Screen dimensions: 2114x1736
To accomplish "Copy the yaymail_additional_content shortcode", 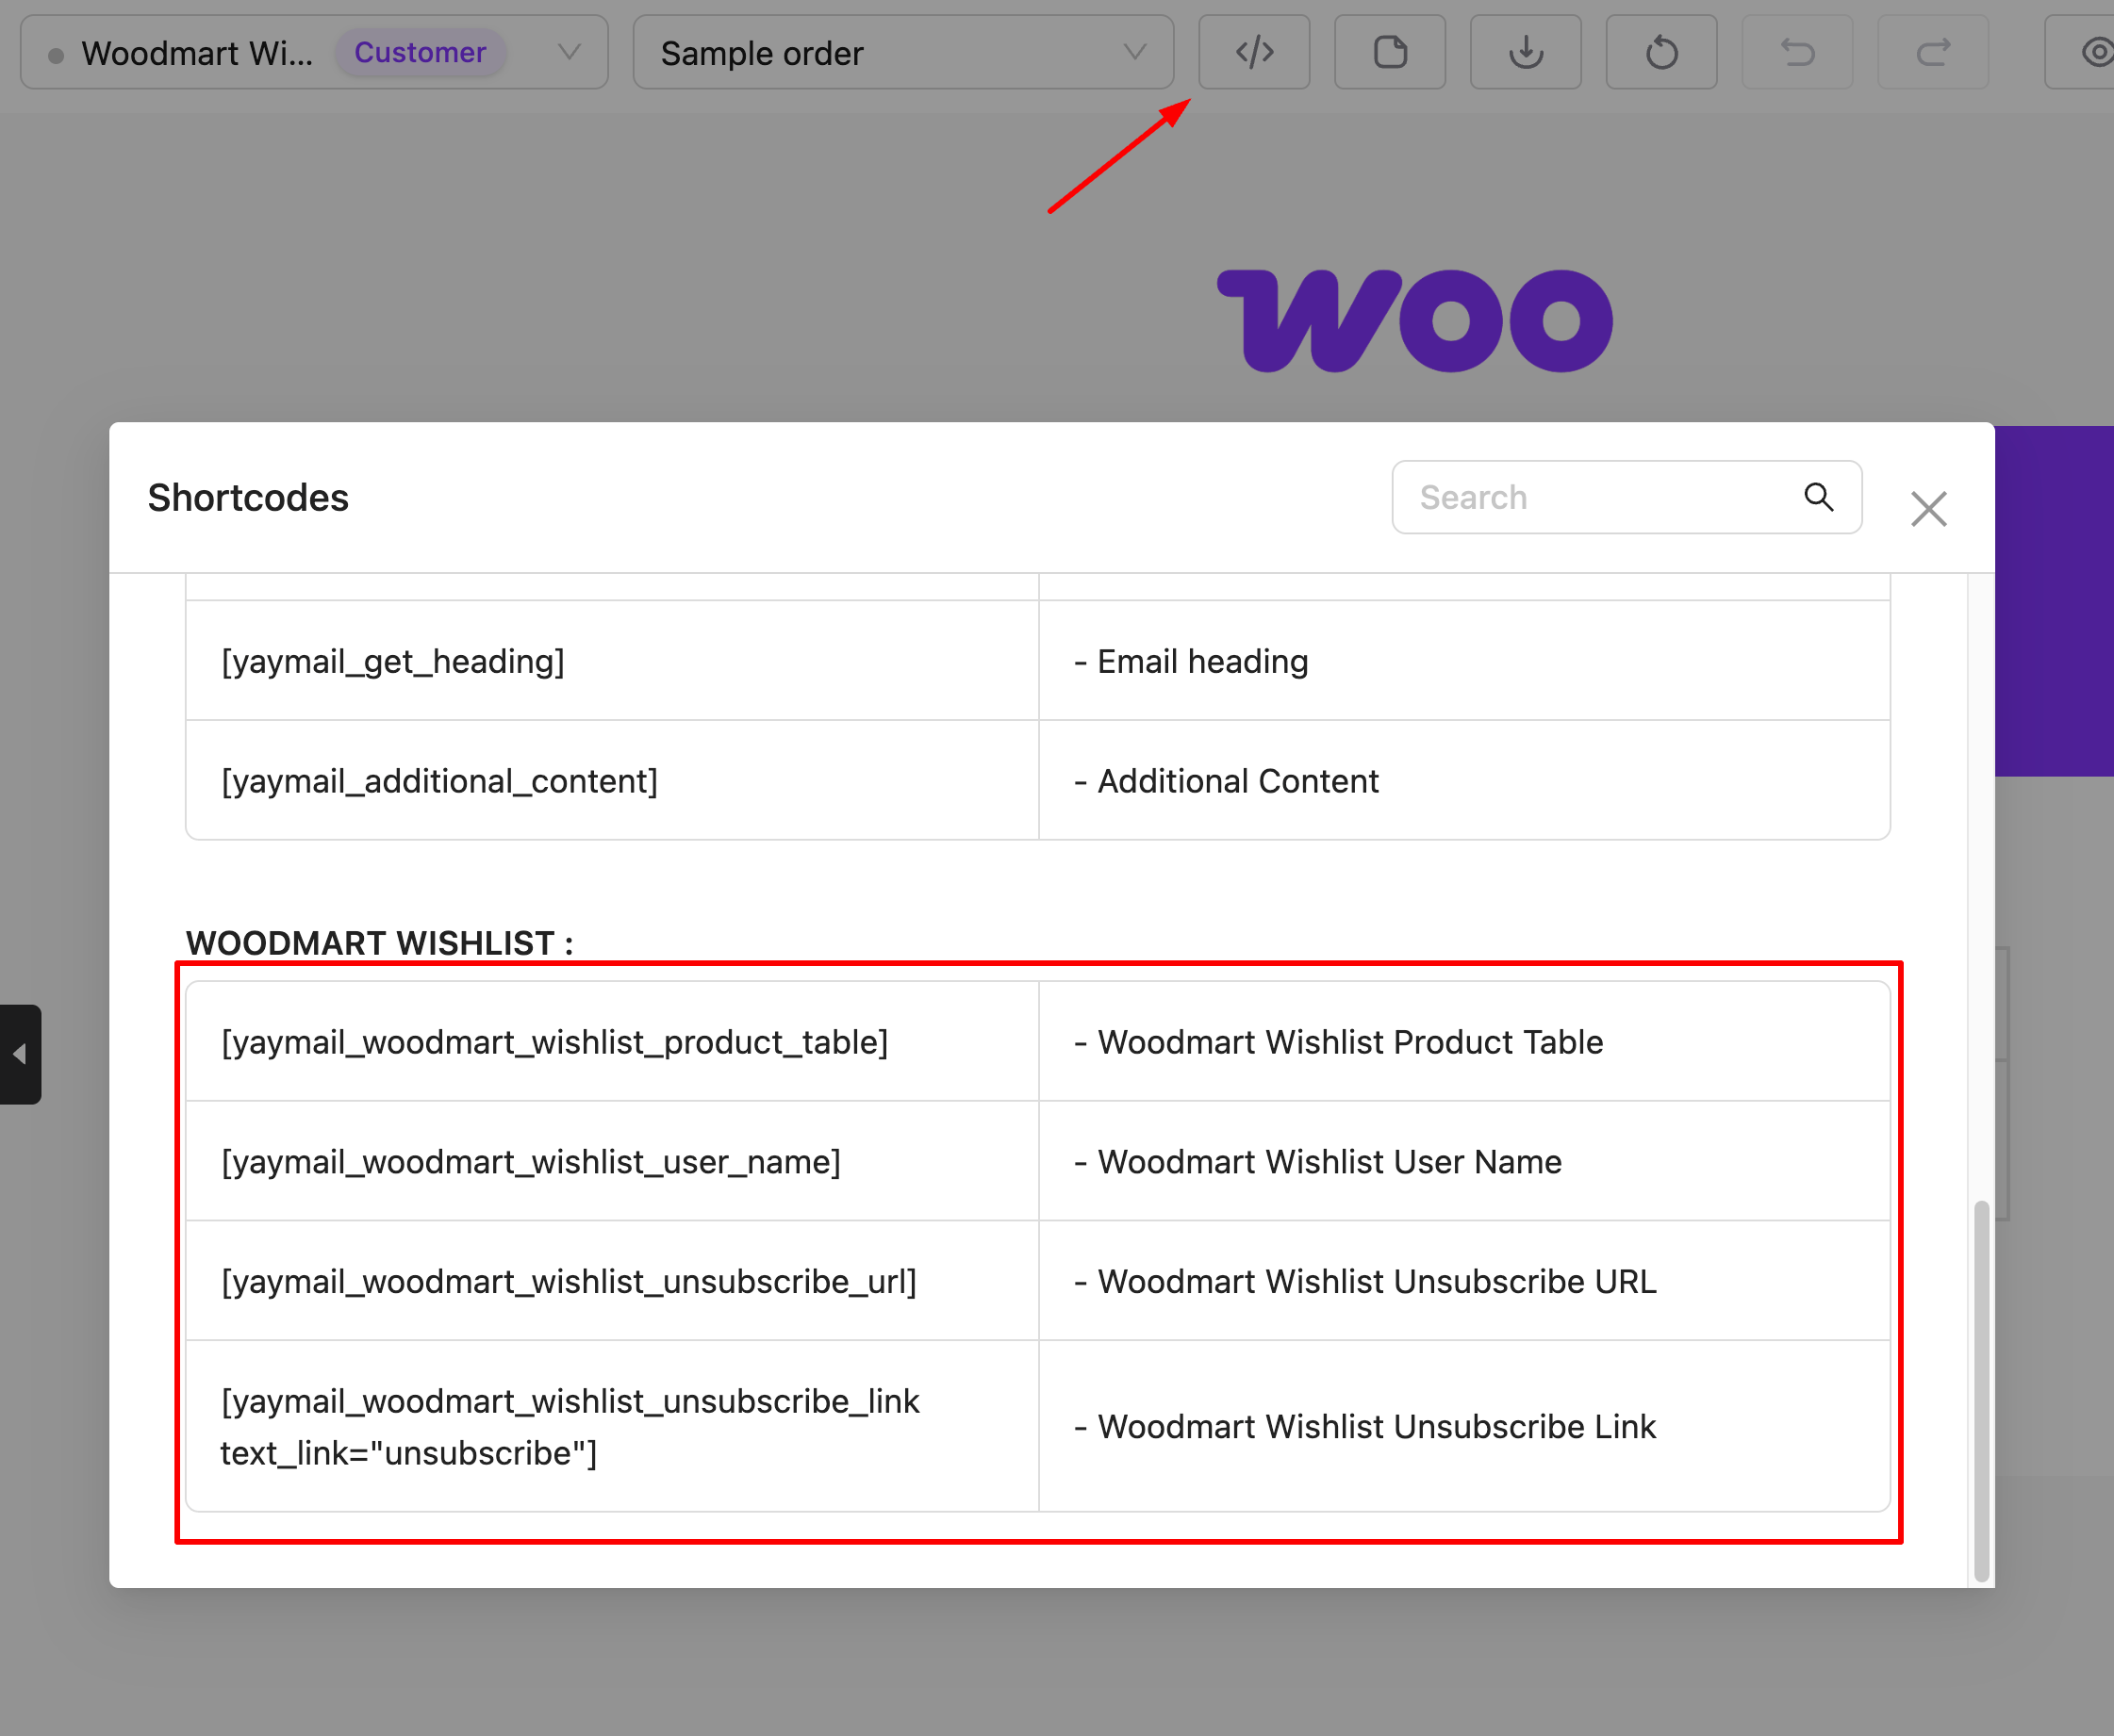I will (439, 781).
